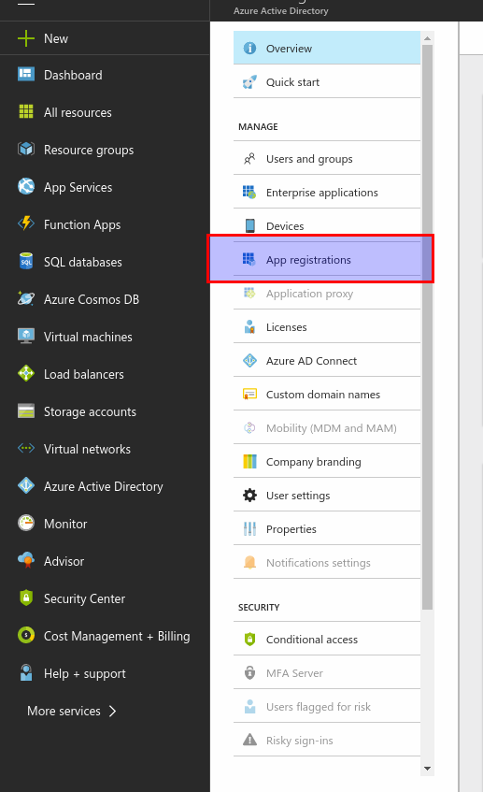This screenshot has width=483, height=792.
Task: Open Virtual machines label in sidebar
Action: point(88,337)
